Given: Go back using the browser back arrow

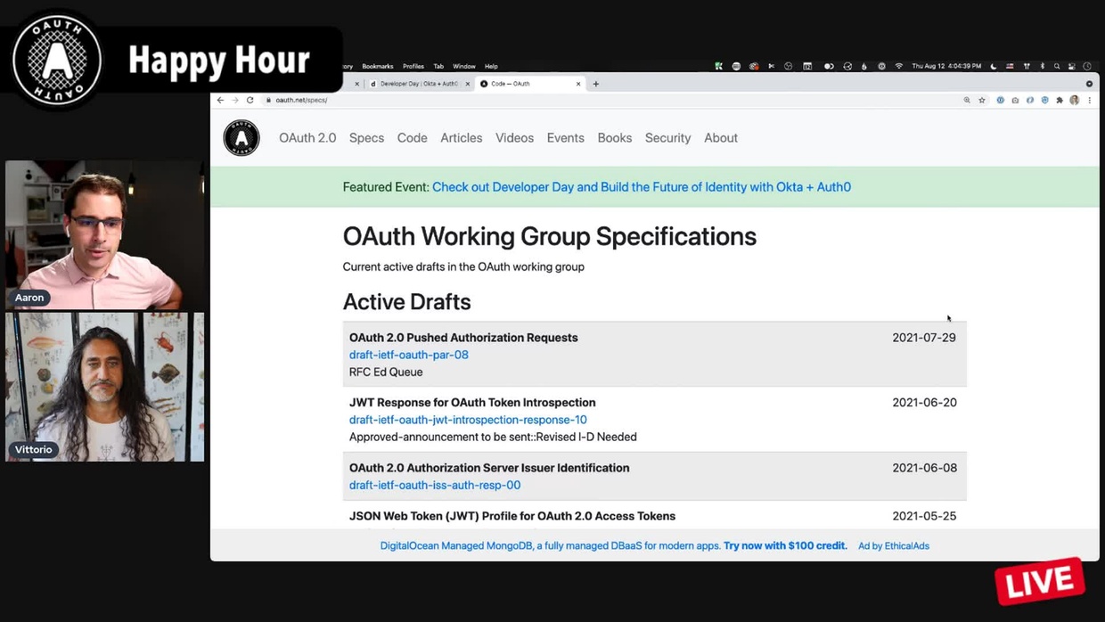Looking at the screenshot, I should (221, 100).
